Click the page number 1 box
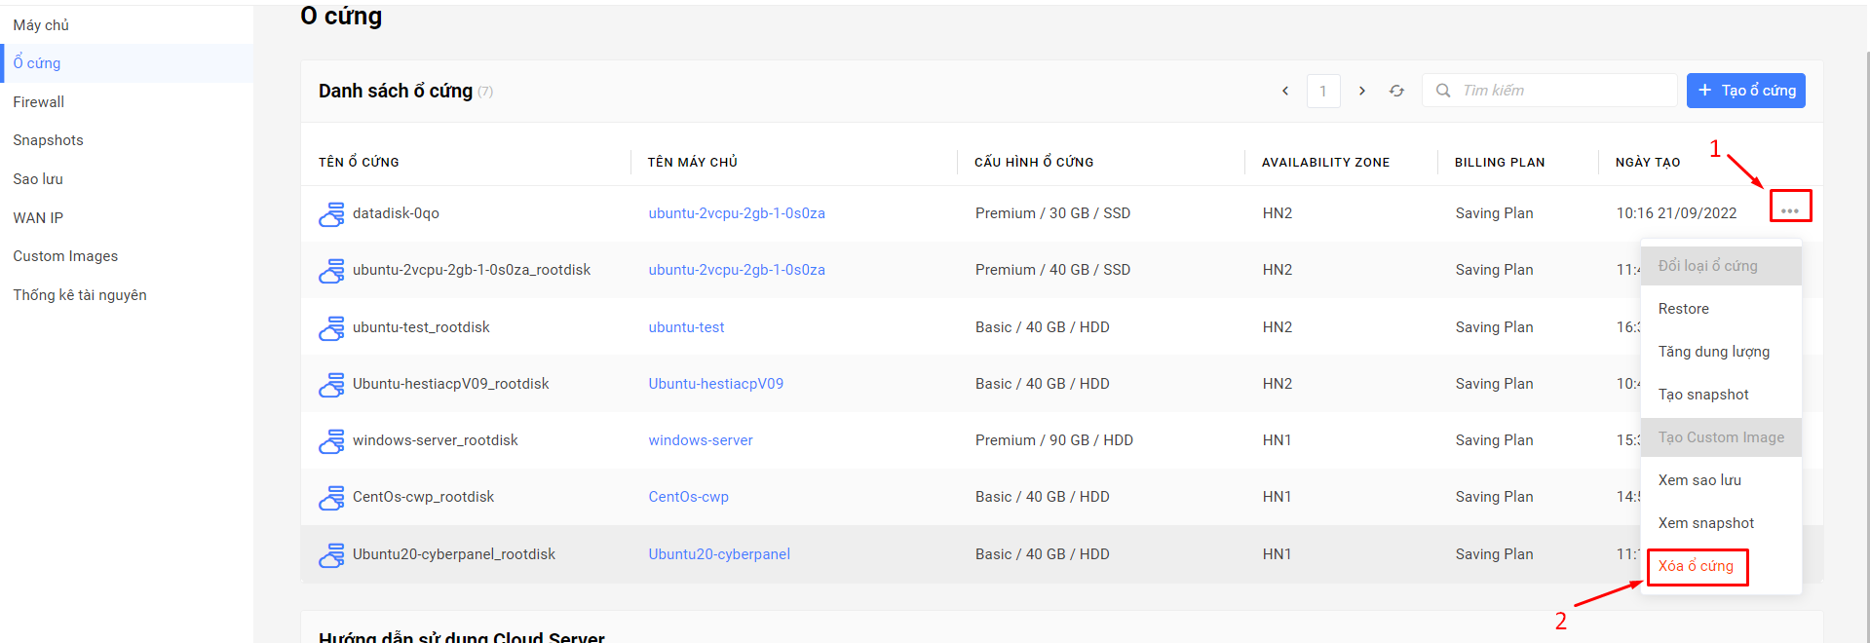1870x643 pixels. pyautogui.click(x=1323, y=91)
